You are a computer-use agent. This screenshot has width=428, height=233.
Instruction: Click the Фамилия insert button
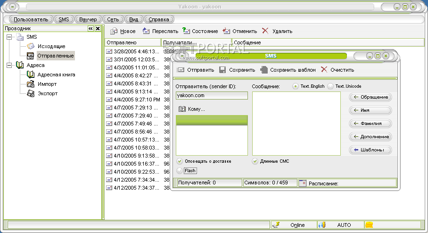(x=370, y=124)
